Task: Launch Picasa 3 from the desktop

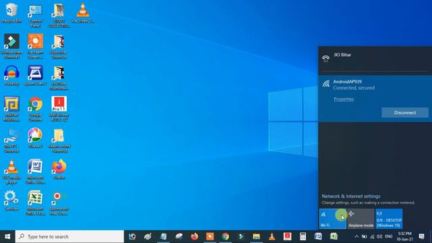Action: 35,138
